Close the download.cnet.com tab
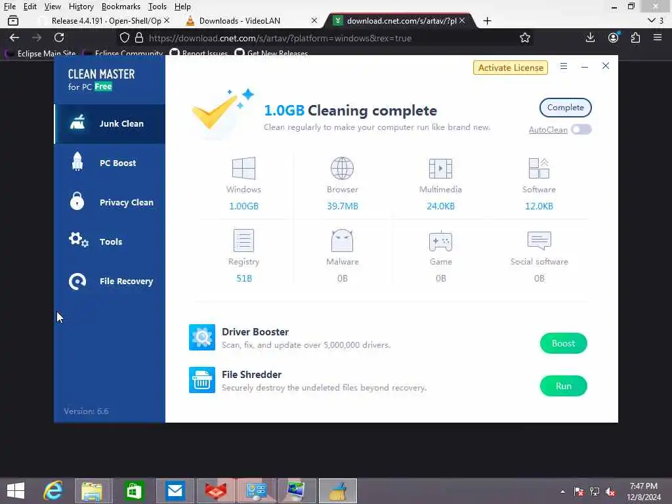The width and height of the screenshot is (672, 504). click(x=462, y=20)
